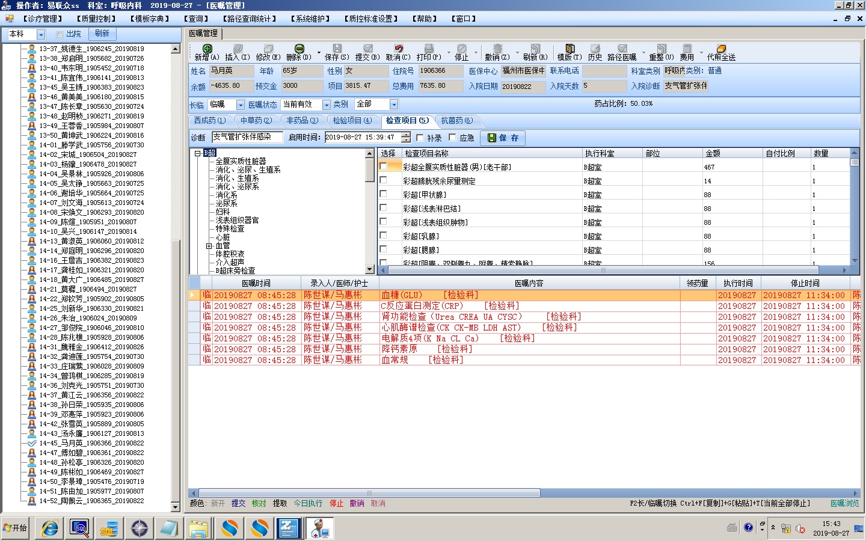
Task: Click the 医嘱浏览 link at bottom right
Action: click(x=844, y=503)
